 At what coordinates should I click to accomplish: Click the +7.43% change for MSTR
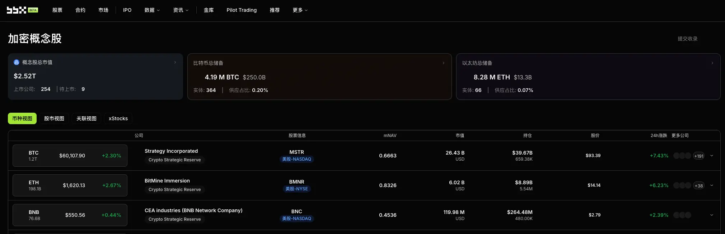[659, 156]
